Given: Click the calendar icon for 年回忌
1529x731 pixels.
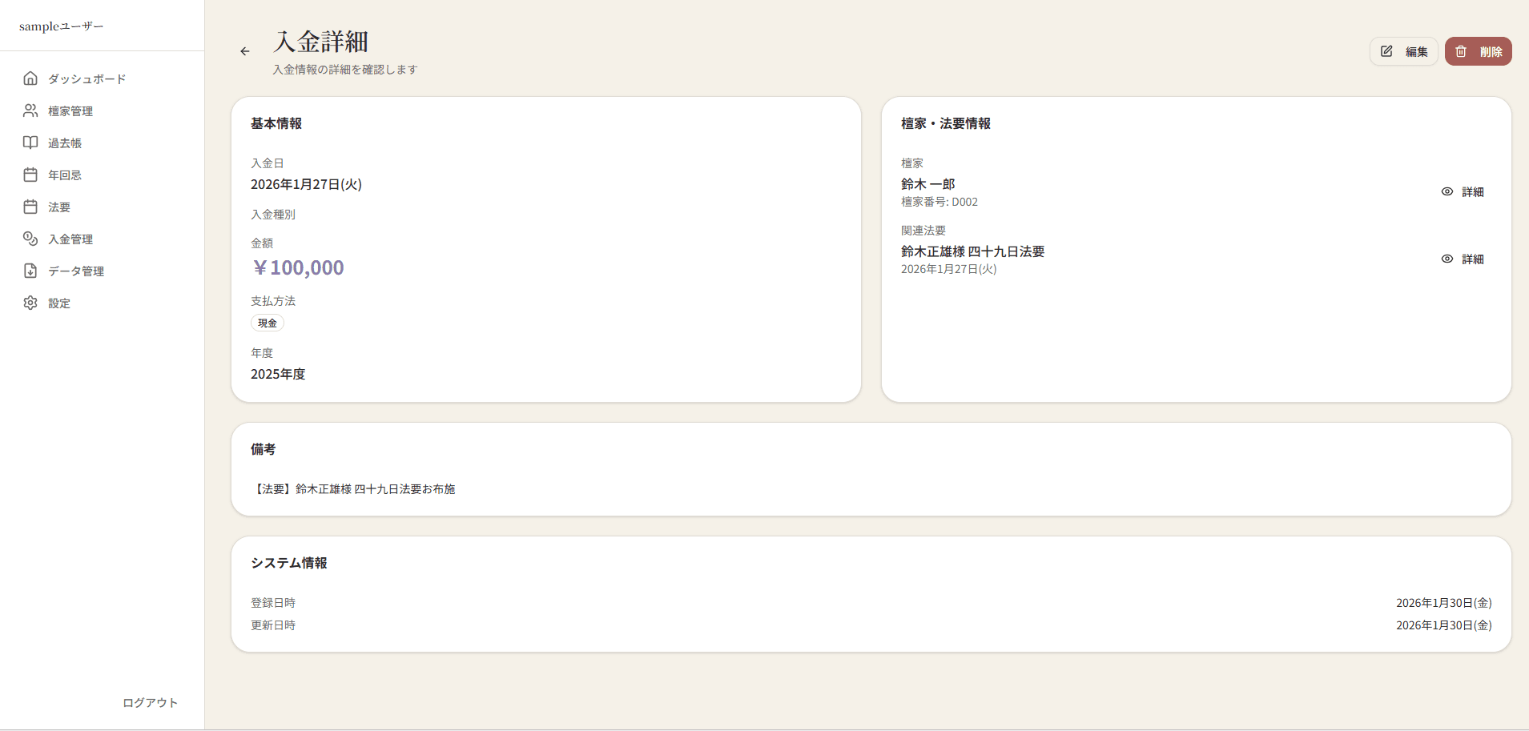Looking at the screenshot, I should tap(30, 175).
